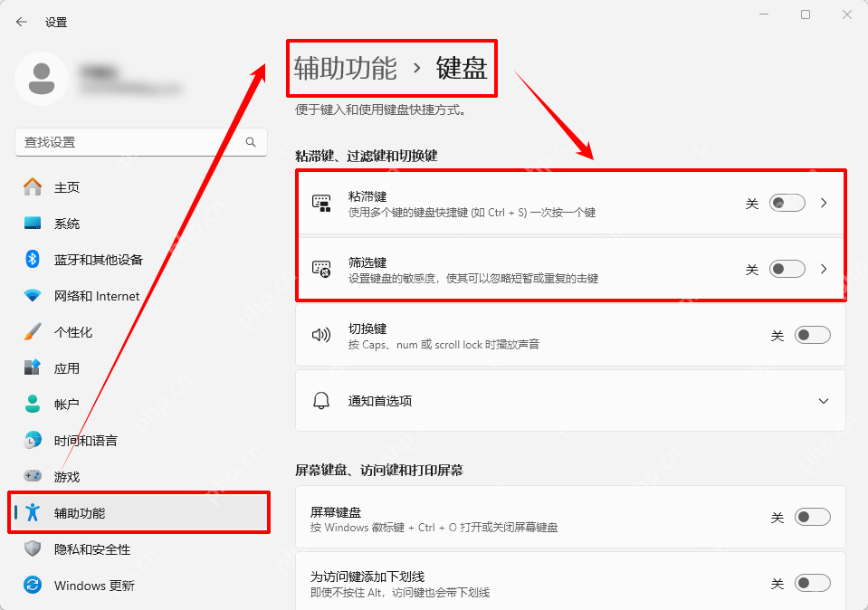Viewport: 868px width, 610px height.
Task: Click the 切换键 speaker icon
Action: coord(321,335)
